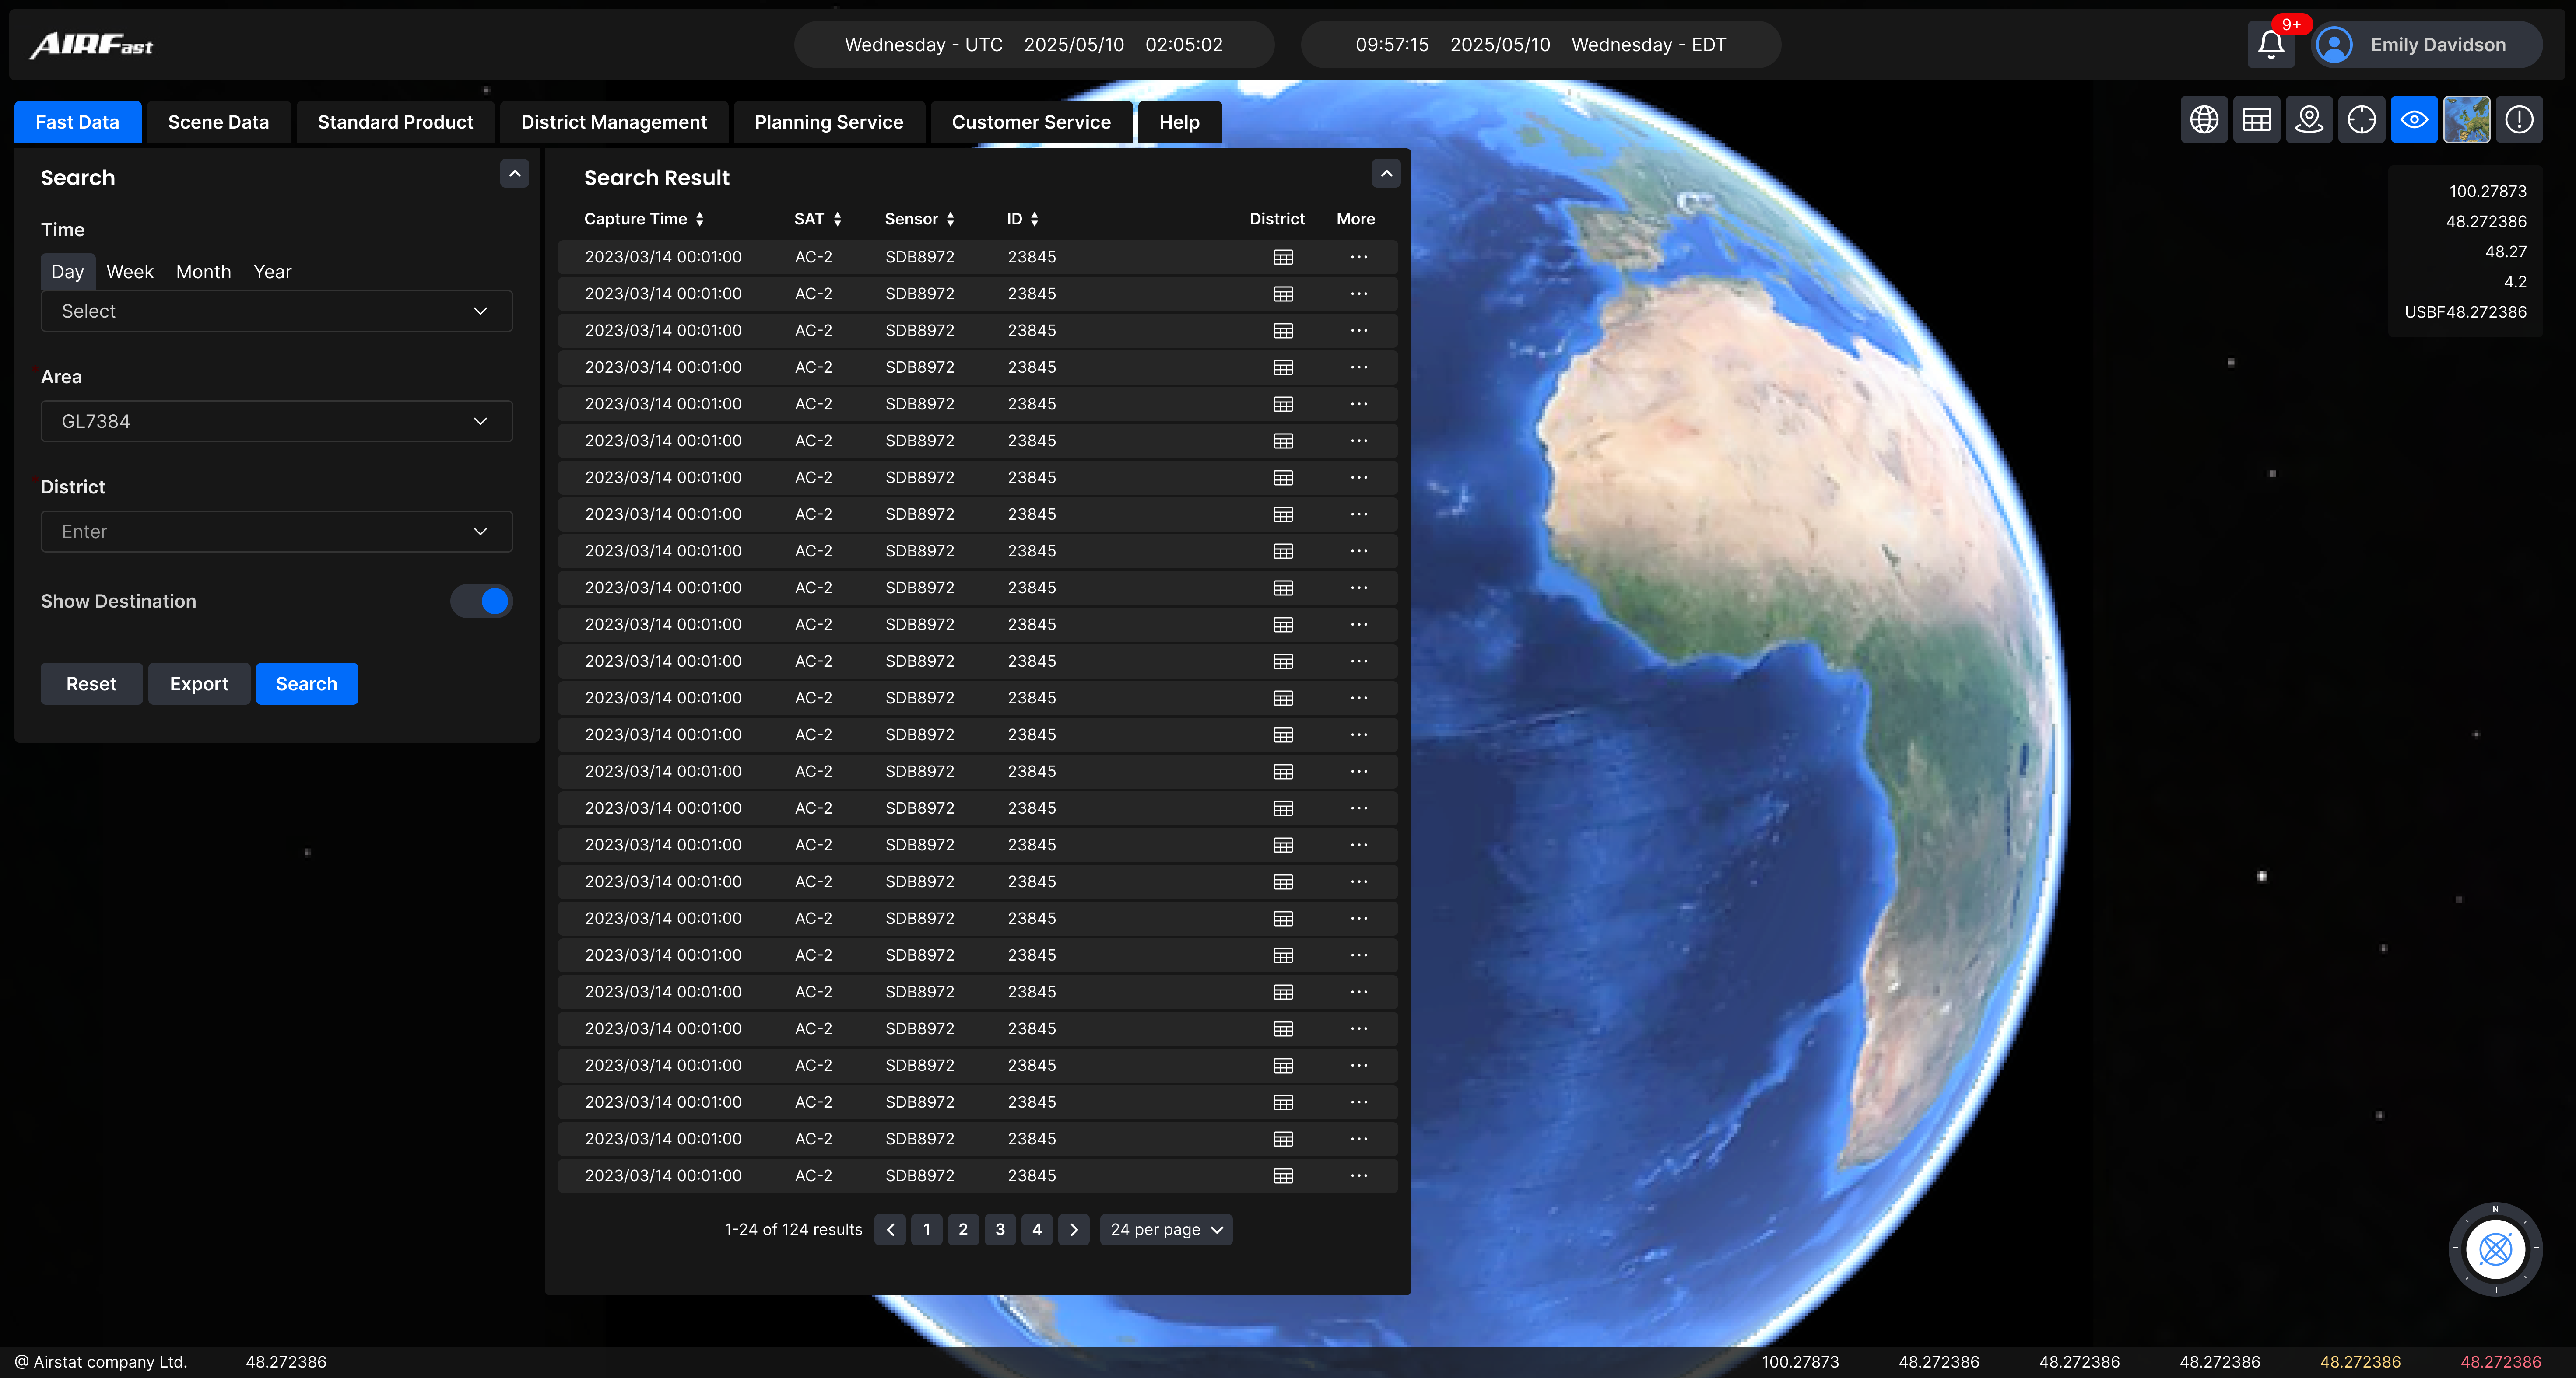Image resolution: width=2576 pixels, height=1378 pixels.
Task: Open the Planning Service tab
Action: 829,122
